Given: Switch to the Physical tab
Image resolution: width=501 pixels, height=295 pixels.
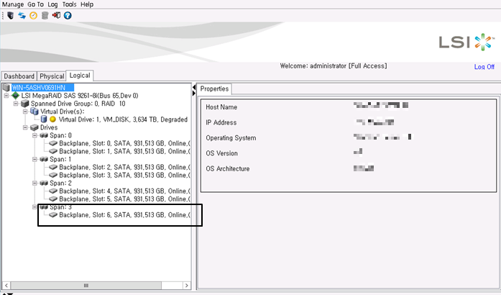Looking at the screenshot, I should point(52,76).
